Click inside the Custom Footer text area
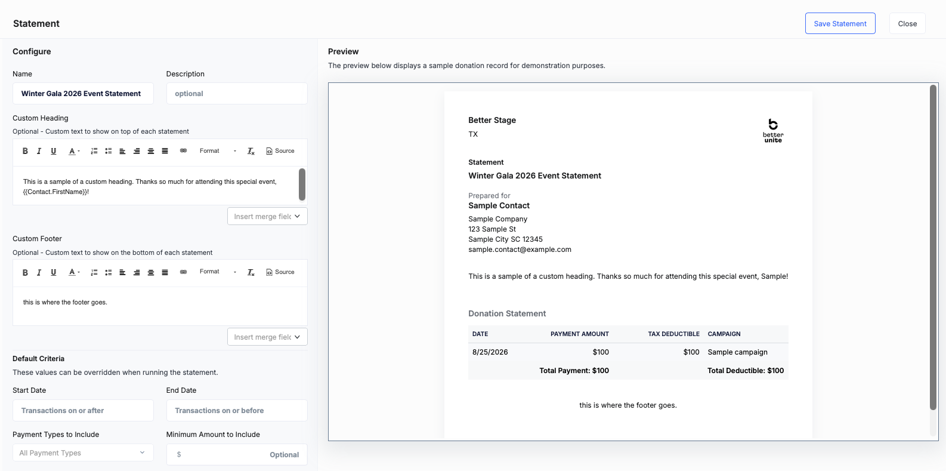 (160, 306)
